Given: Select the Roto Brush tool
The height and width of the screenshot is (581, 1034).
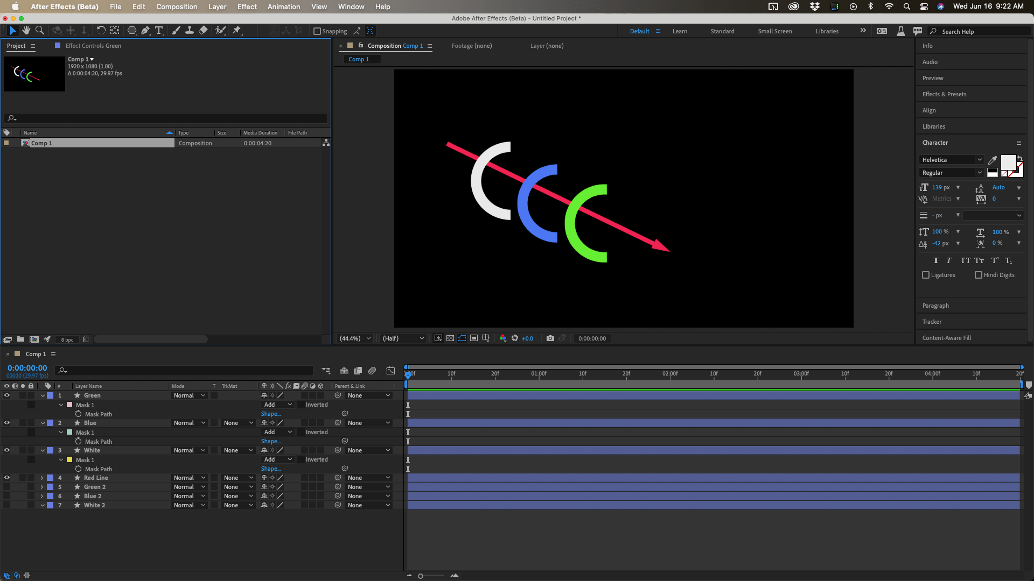Looking at the screenshot, I should pos(221,31).
